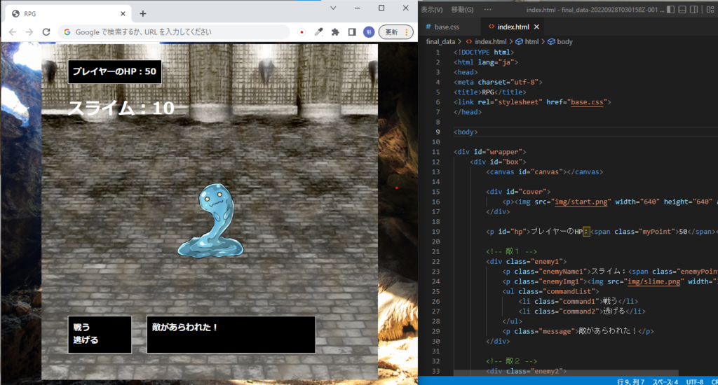Click the <meta charset="utf-8"> line

(498, 83)
